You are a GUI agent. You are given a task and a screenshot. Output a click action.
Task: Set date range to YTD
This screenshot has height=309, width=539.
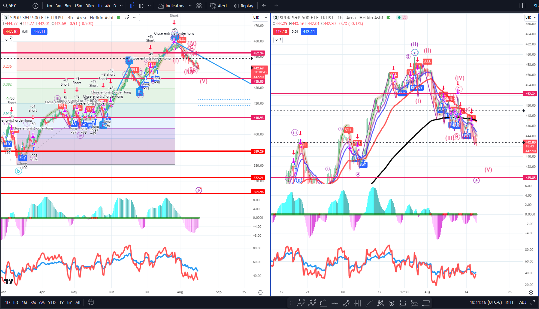tap(52, 303)
